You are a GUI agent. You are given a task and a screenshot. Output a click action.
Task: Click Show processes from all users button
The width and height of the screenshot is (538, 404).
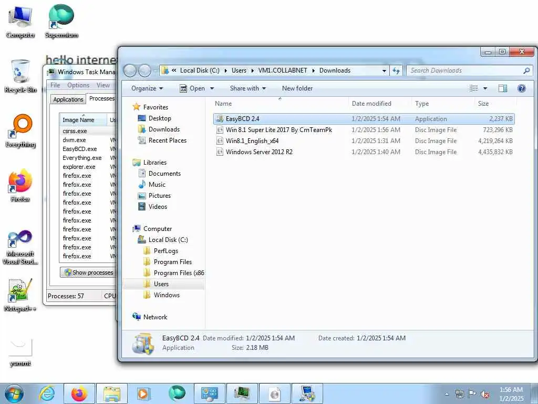(x=88, y=272)
